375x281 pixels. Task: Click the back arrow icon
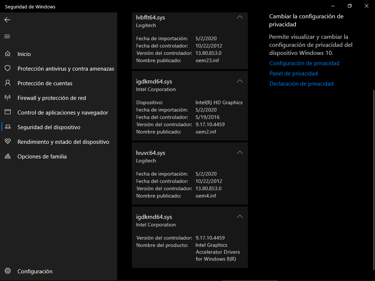point(7,20)
